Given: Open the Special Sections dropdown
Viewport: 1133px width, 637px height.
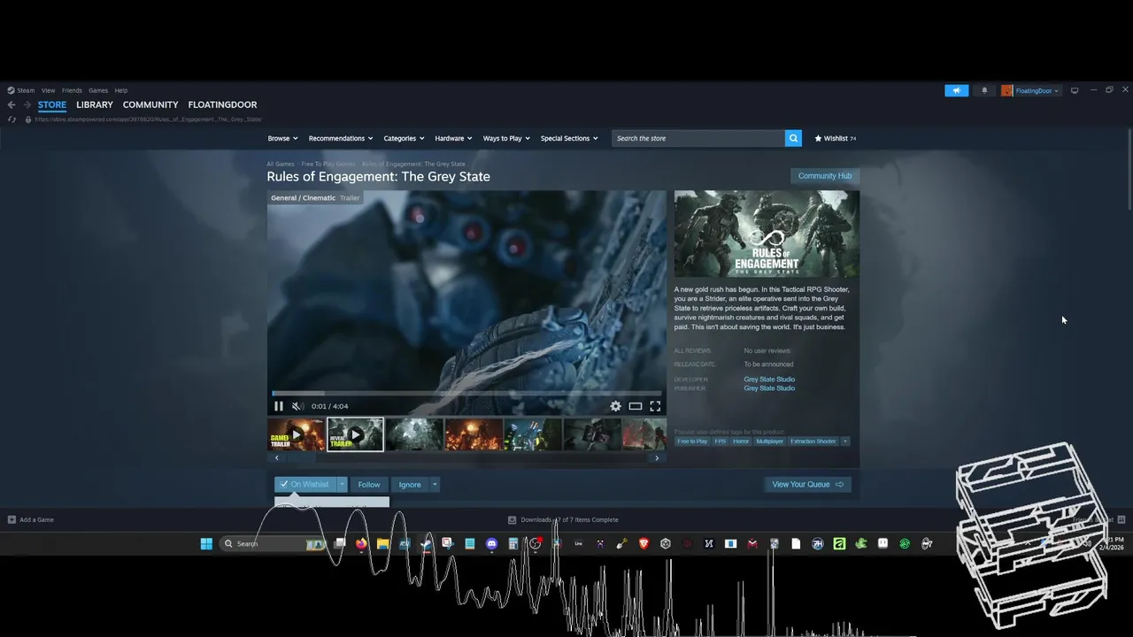Looking at the screenshot, I should [x=569, y=138].
